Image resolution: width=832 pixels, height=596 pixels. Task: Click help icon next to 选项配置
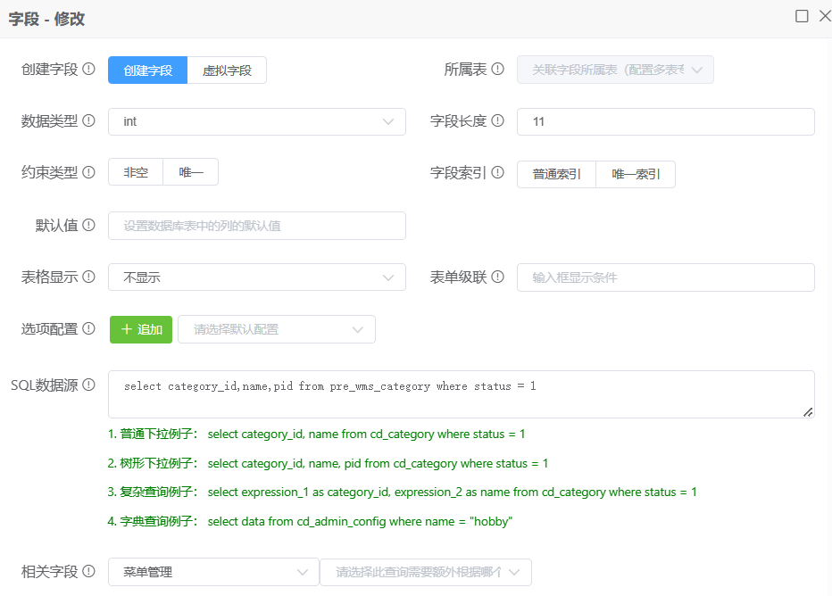coord(88,328)
